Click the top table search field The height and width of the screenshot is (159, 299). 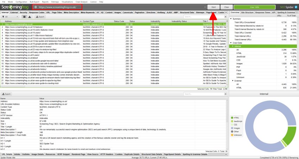pos(204,17)
